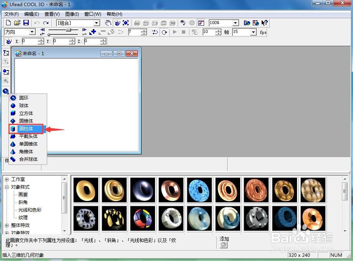Click the Insert geometric object tool
The width and height of the screenshot is (353, 261).
tap(6, 91)
